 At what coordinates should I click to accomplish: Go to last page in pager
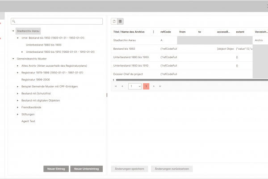click(x=160, y=86)
